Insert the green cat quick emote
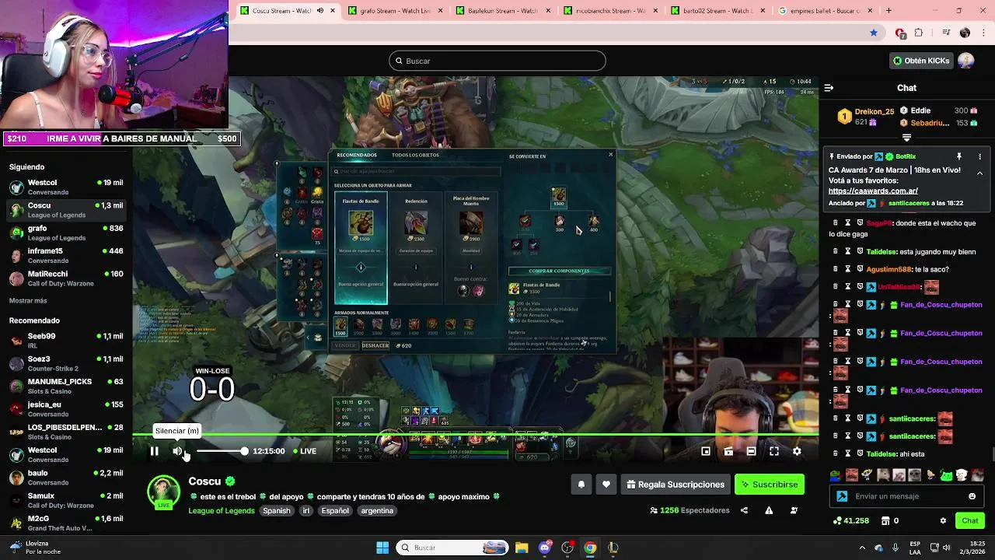 946,475
